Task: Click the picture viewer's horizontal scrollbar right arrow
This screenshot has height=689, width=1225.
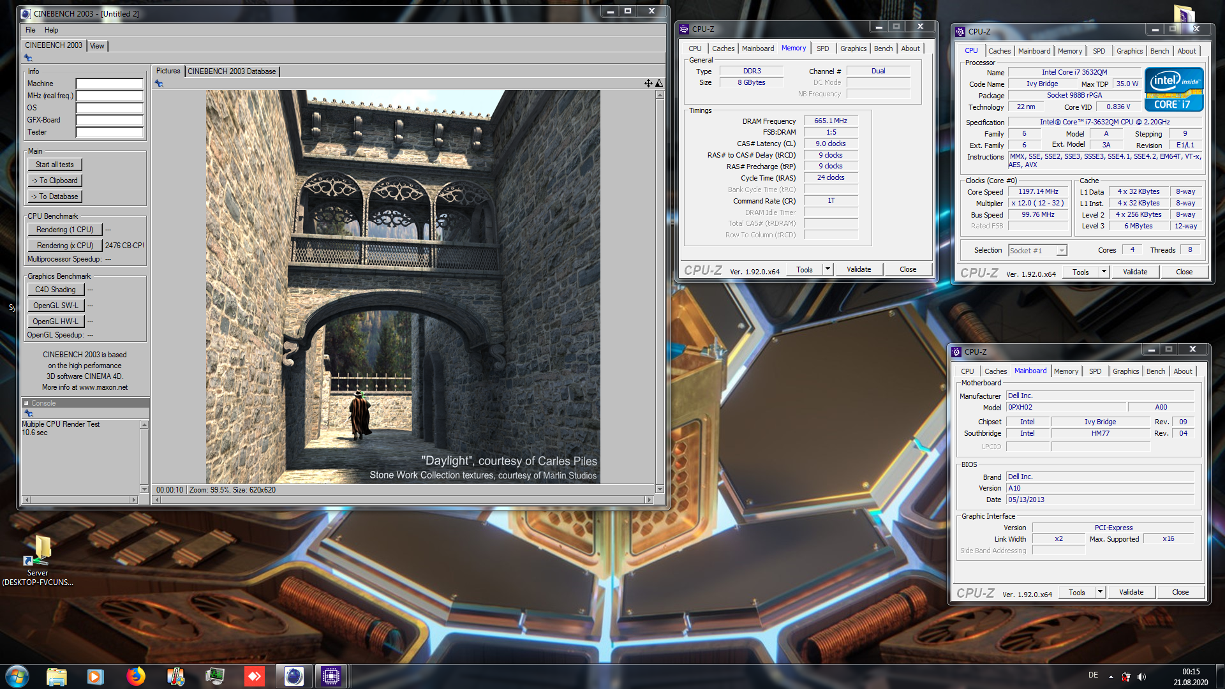Action: coord(650,500)
